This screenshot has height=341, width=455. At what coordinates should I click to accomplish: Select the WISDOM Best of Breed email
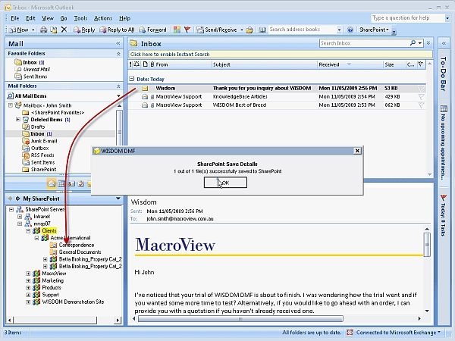pyautogui.click(x=277, y=105)
